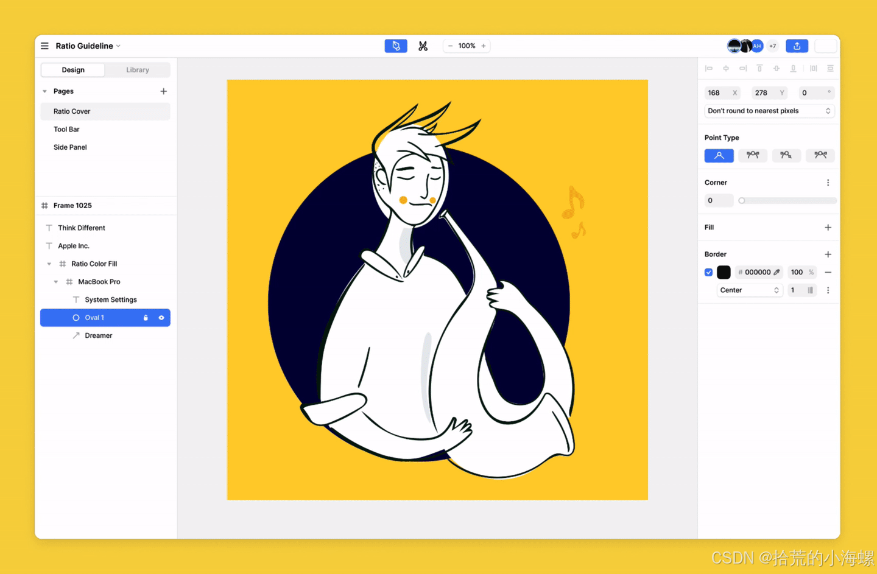Open Corner section more options

pos(828,183)
